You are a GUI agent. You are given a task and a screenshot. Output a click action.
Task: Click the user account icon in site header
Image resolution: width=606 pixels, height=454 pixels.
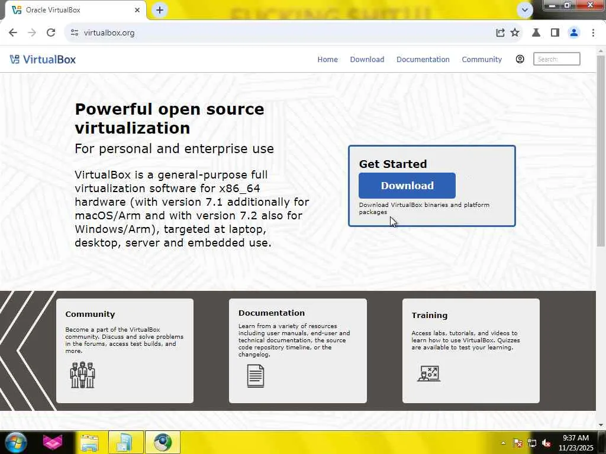click(x=520, y=59)
